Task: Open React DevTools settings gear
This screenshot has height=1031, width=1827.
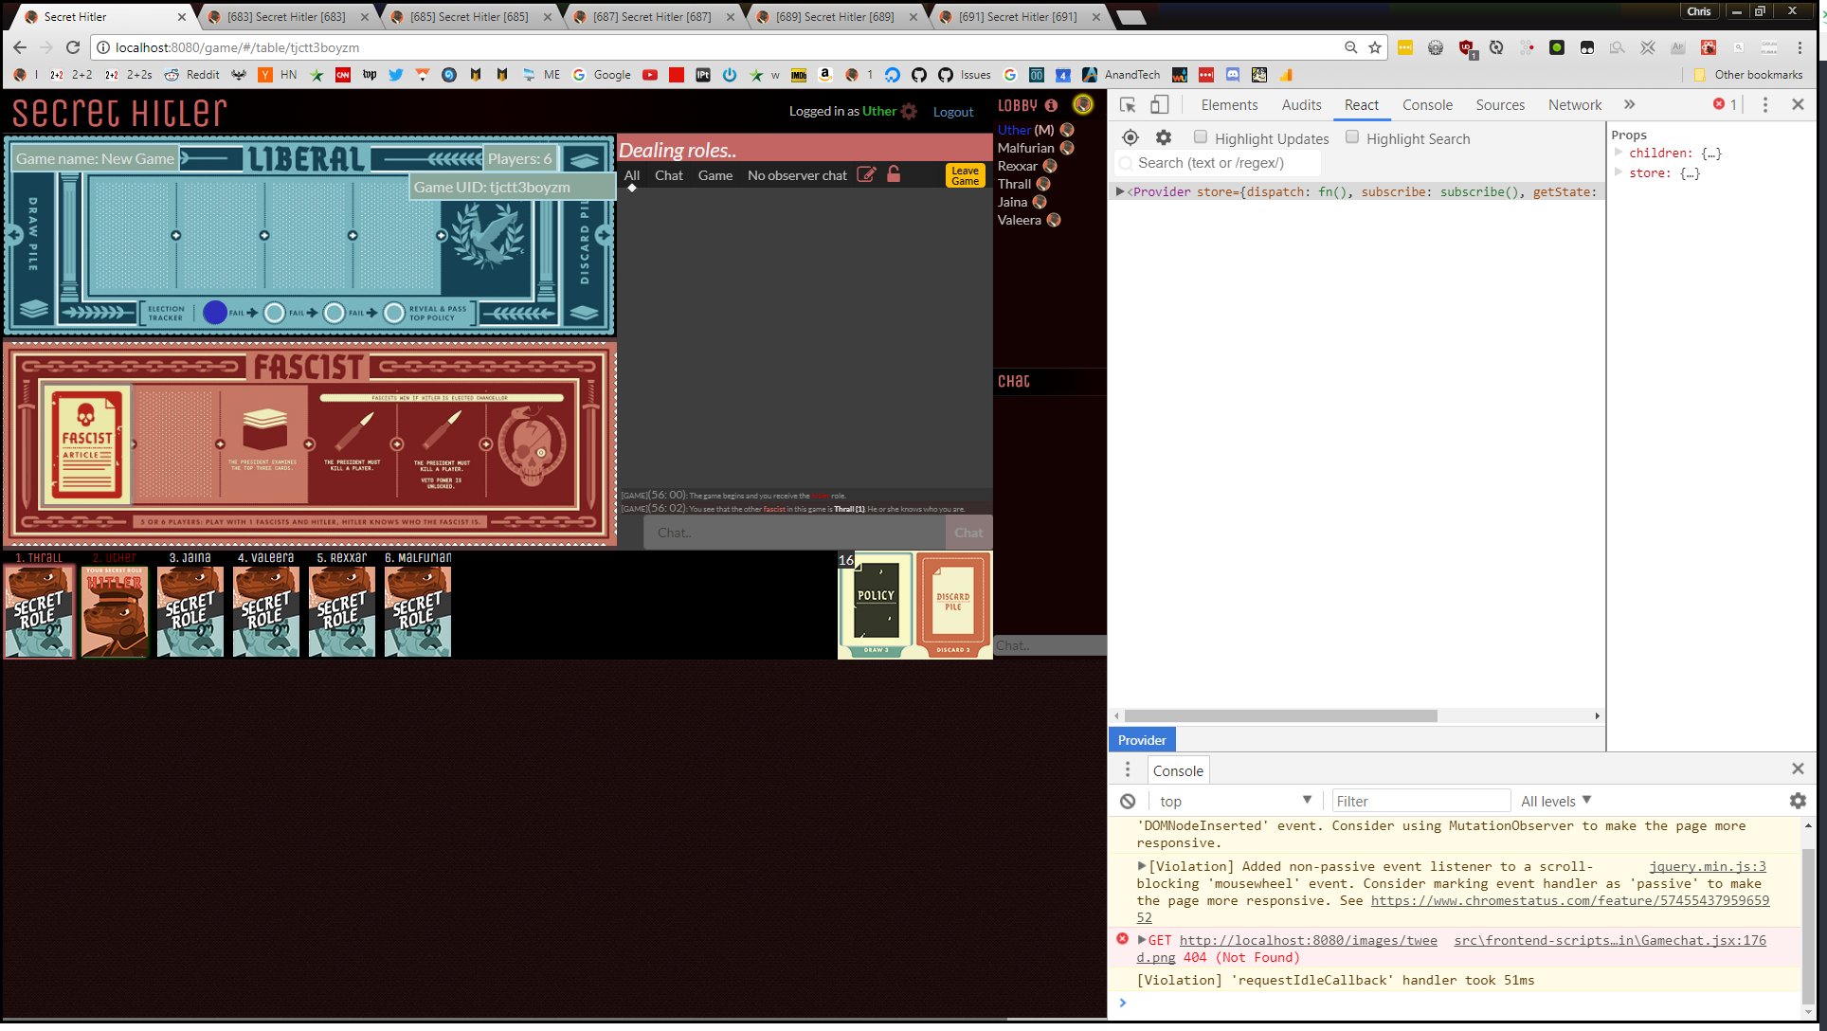Action: click(x=1164, y=138)
